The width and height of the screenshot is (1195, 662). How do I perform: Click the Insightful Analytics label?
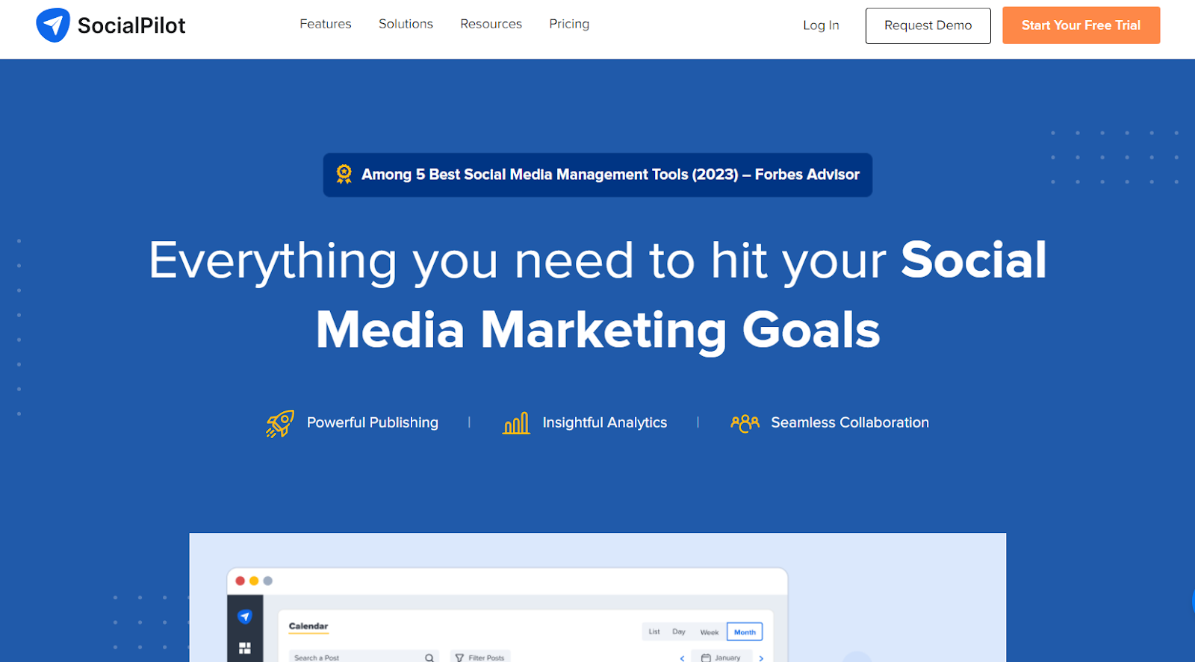point(605,422)
